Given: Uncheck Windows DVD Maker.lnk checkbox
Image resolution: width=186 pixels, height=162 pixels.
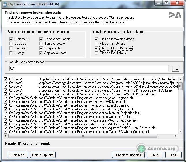Looking at the screenshot, I should point(5,102).
